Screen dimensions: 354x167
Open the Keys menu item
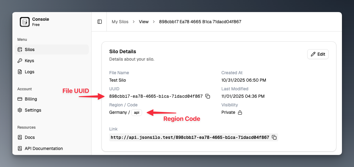click(52, 61)
